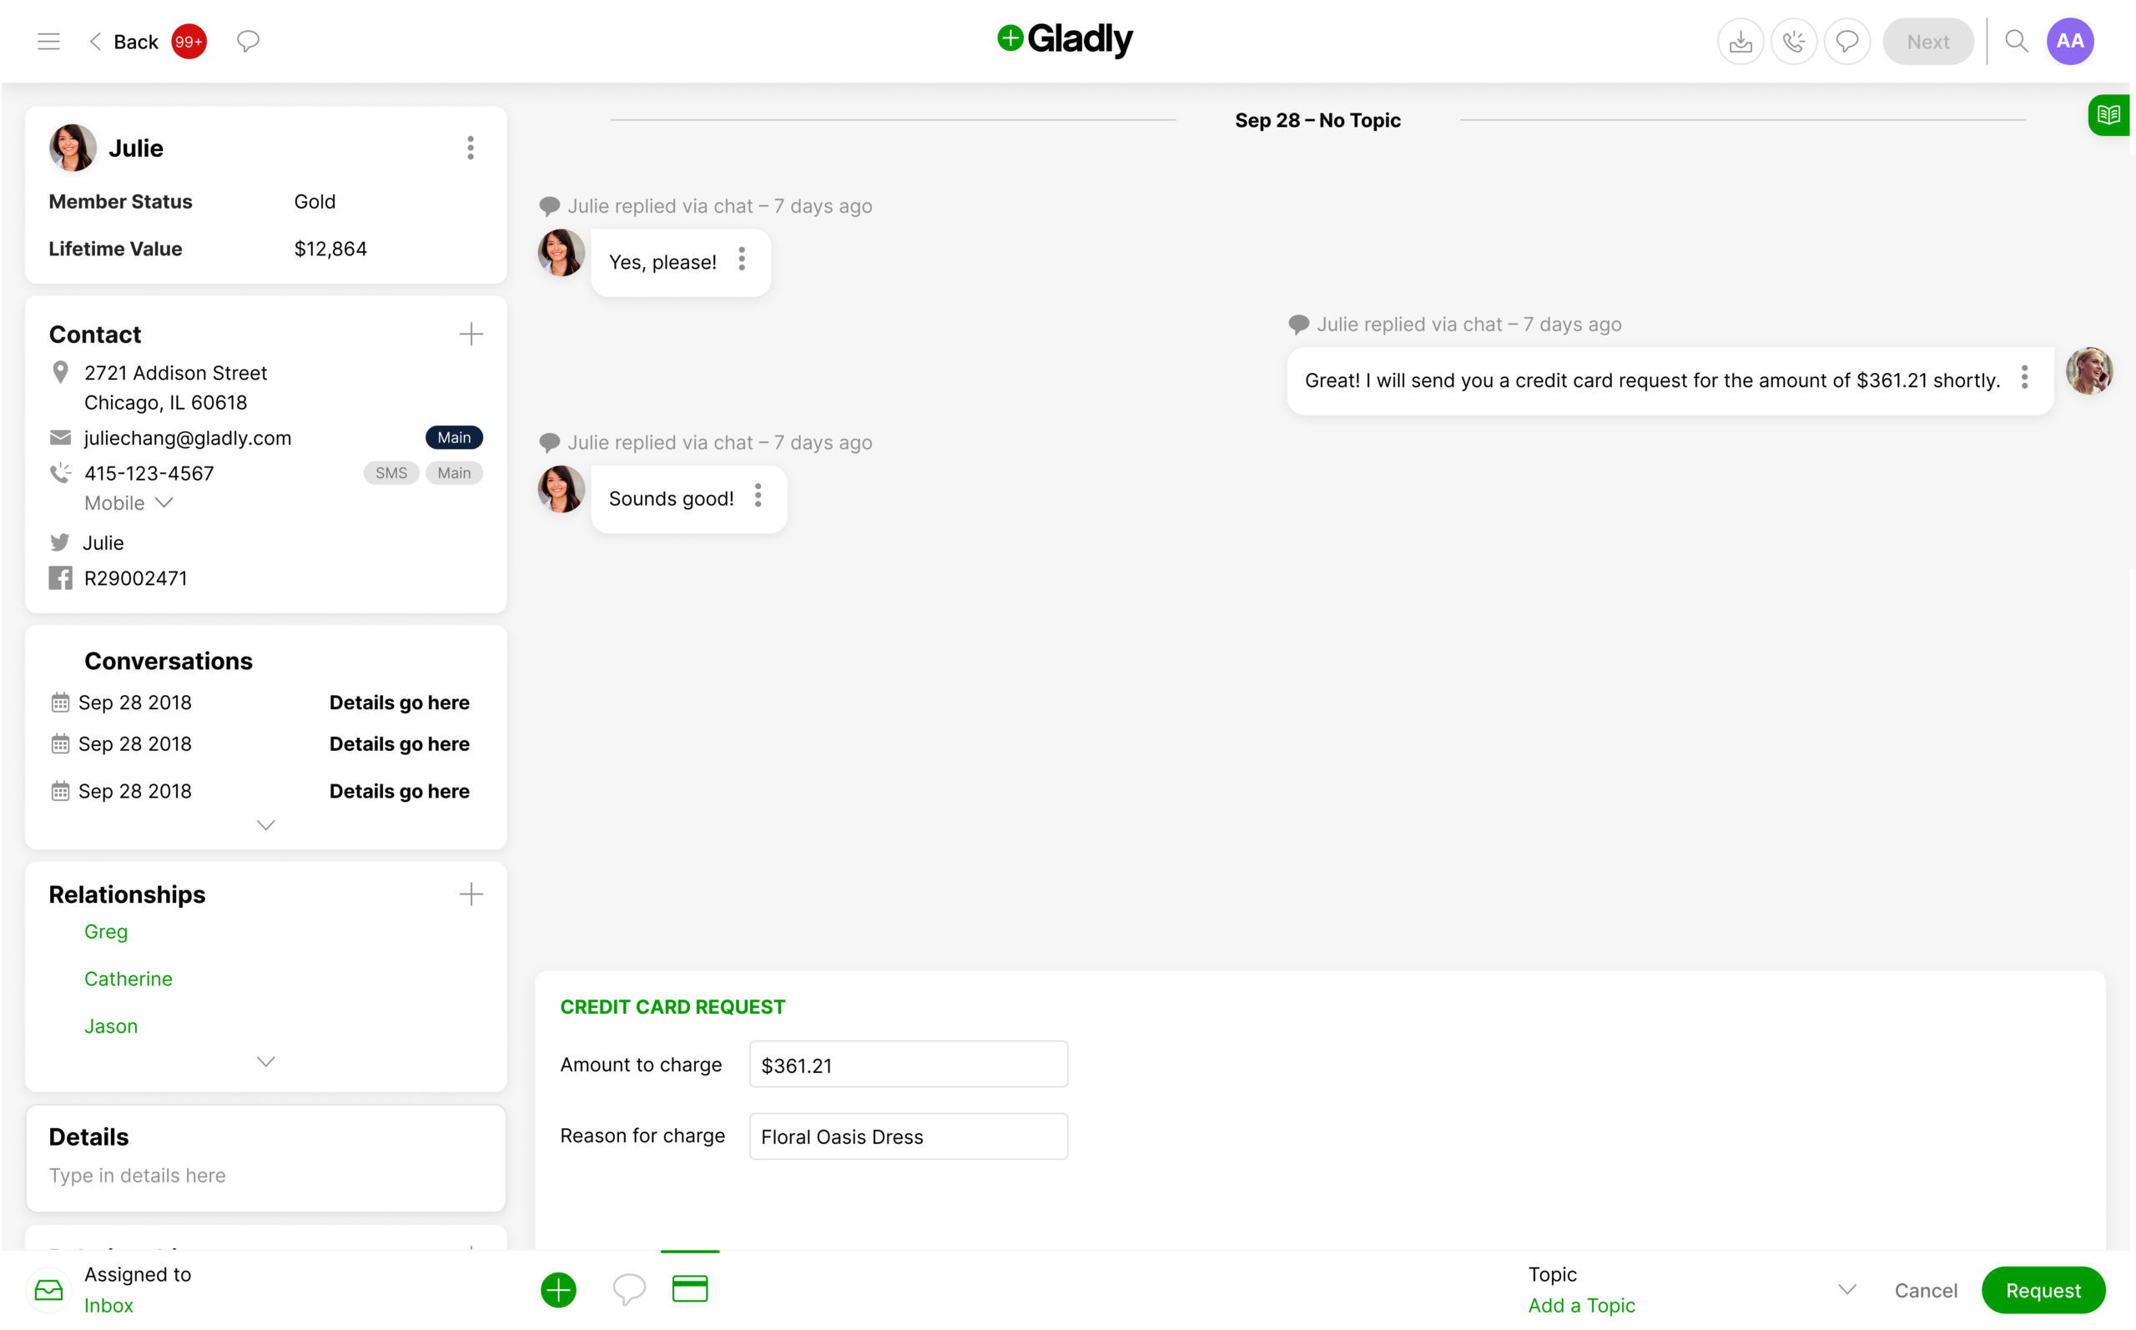Image resolution: width=2136 pixels, height=1330 pixels.
Task: Click the three-dot menu on chat bubble
Action: [x=743, y=262]
